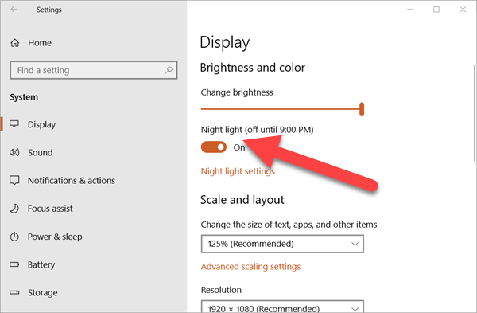
Task: Click the 'Night light (off until 9:00 PM)' label
Action: [258, 130]
